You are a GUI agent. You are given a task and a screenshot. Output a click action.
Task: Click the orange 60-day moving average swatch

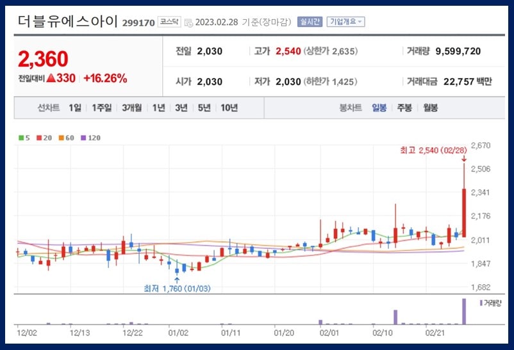click(x=62, y=138)
